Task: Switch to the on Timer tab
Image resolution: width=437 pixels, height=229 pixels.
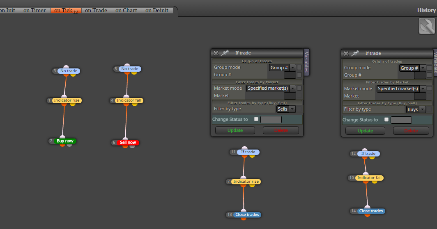Action: (x=35, y=10)
